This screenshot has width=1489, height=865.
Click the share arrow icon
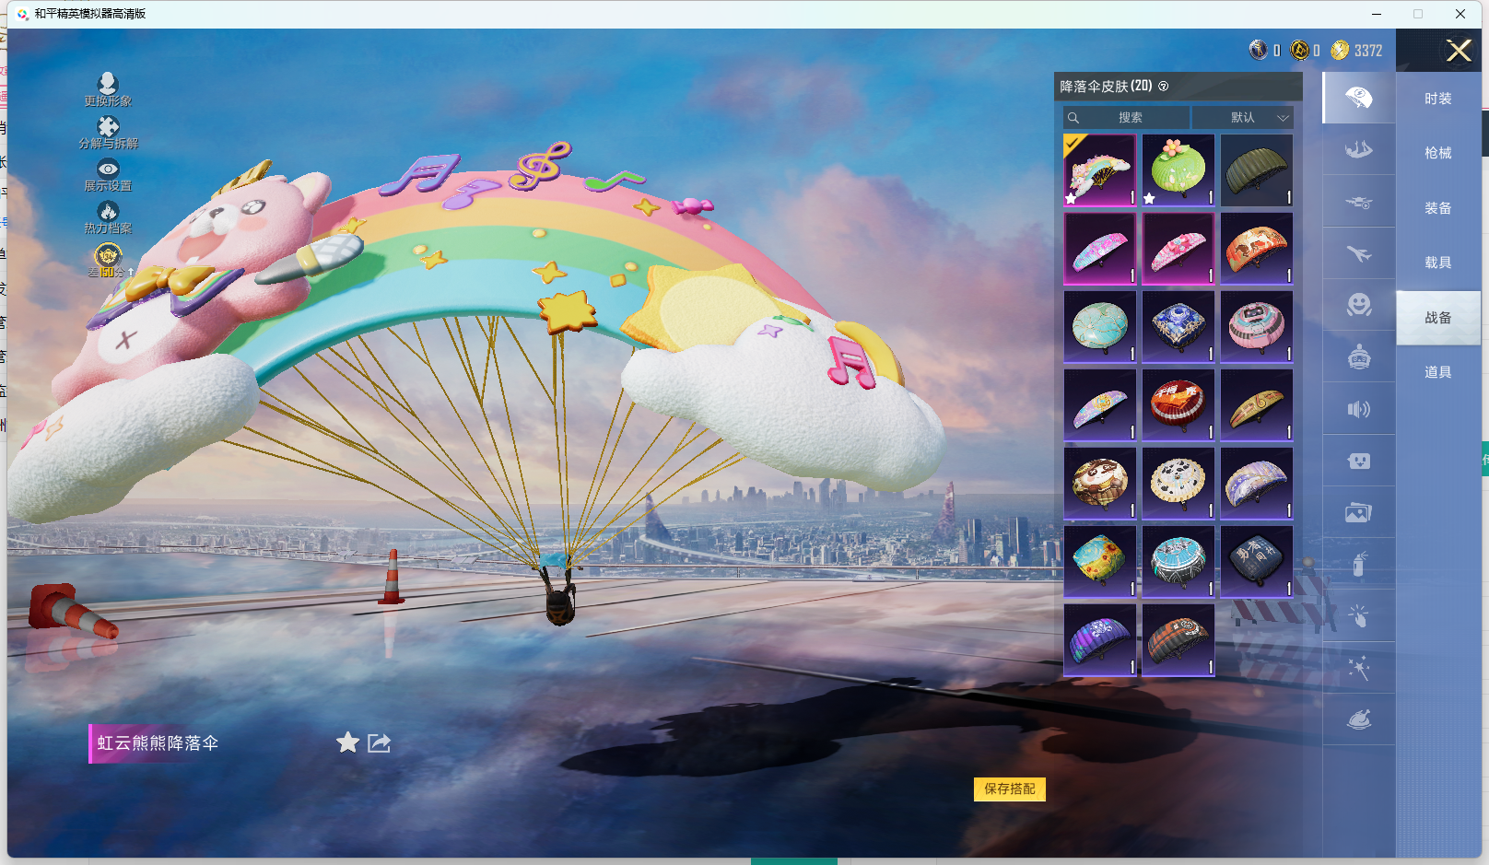tap(379, 742)
